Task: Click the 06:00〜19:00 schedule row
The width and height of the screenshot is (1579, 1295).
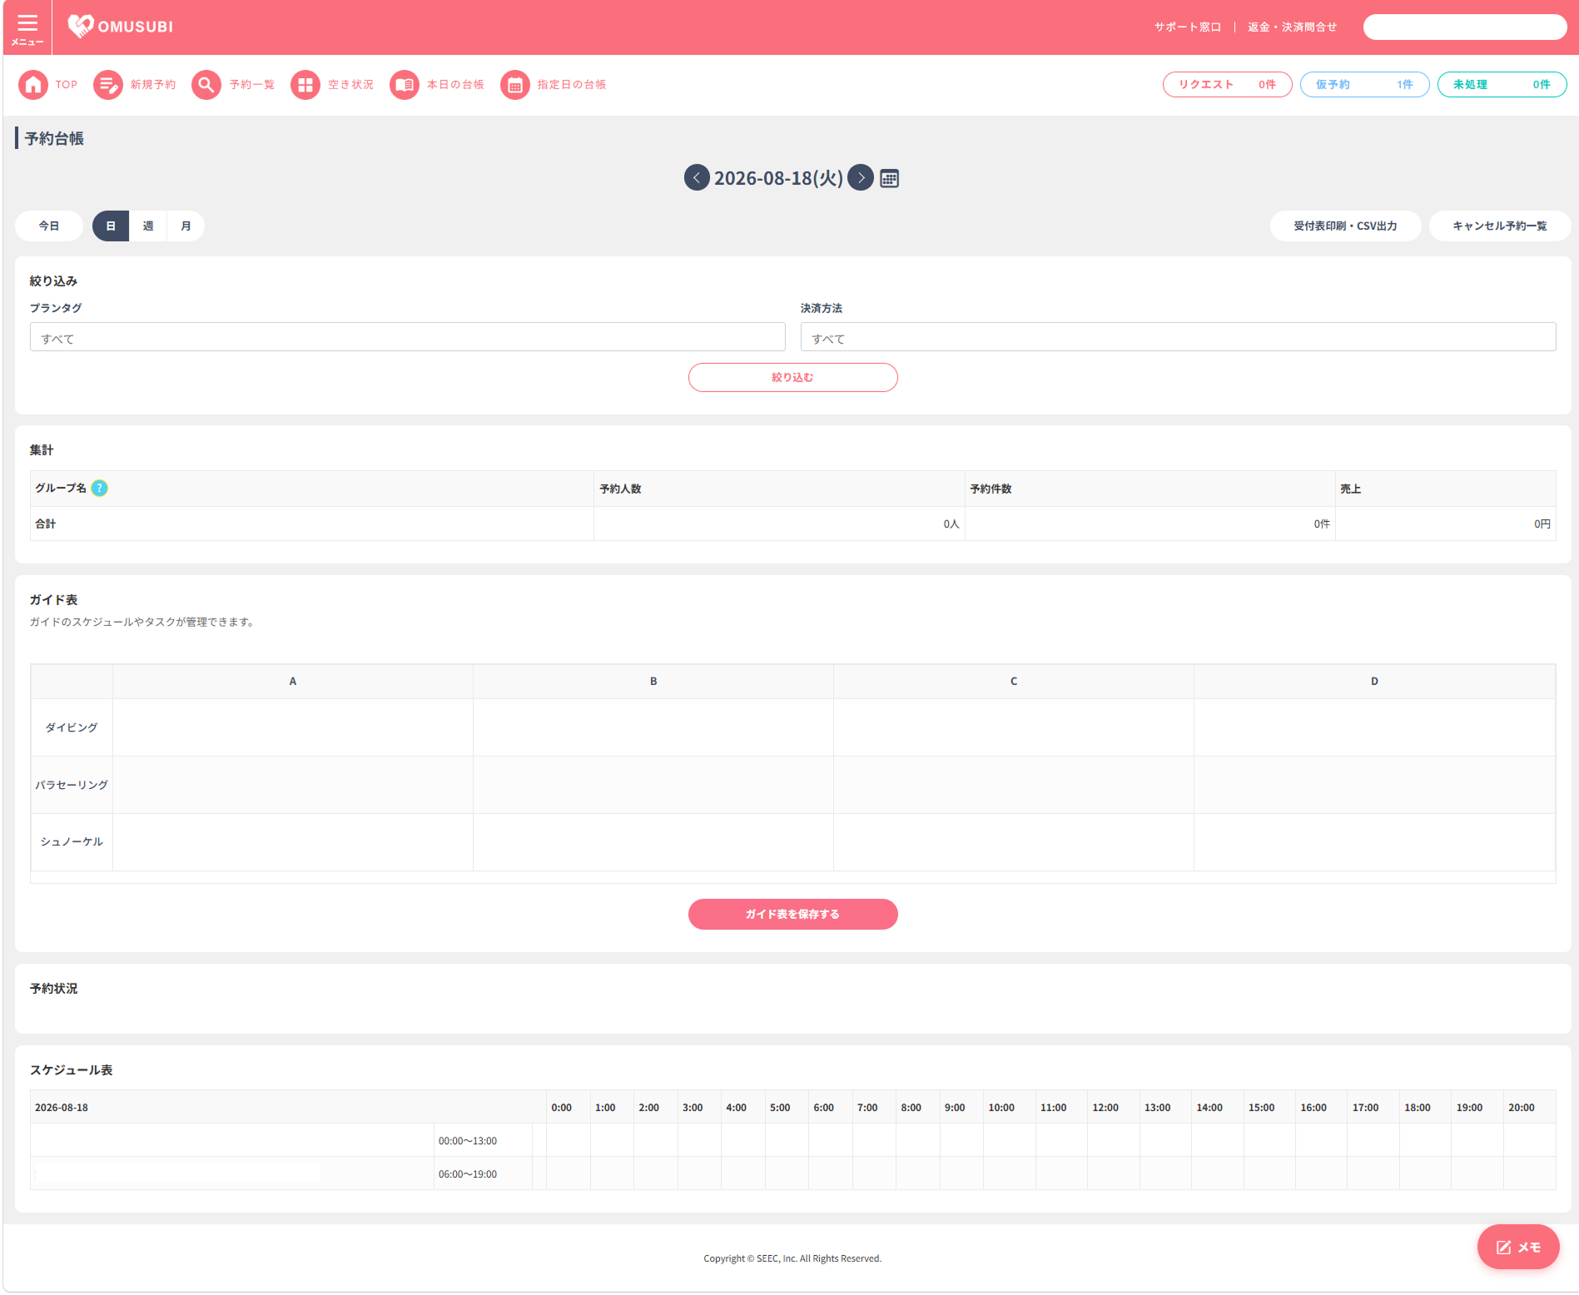Action: click(792, 1173)
